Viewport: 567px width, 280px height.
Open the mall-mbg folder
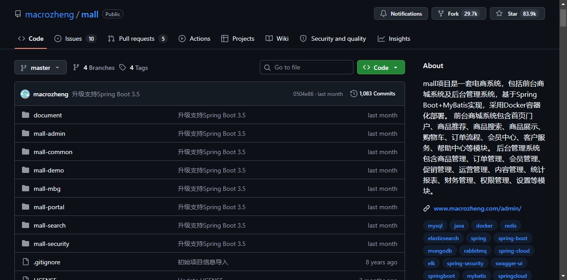pos(47,189)
